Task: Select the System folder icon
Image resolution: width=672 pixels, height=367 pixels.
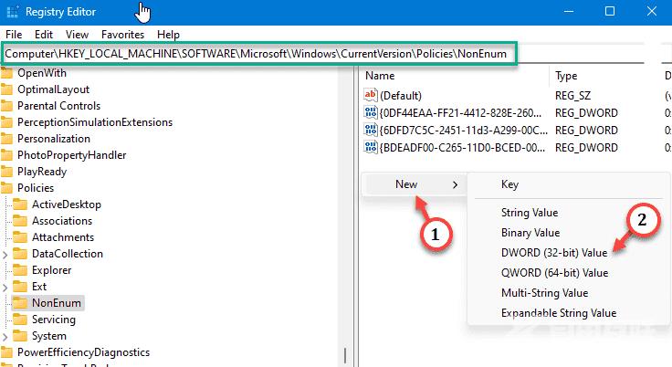Action: coord(20,336)
